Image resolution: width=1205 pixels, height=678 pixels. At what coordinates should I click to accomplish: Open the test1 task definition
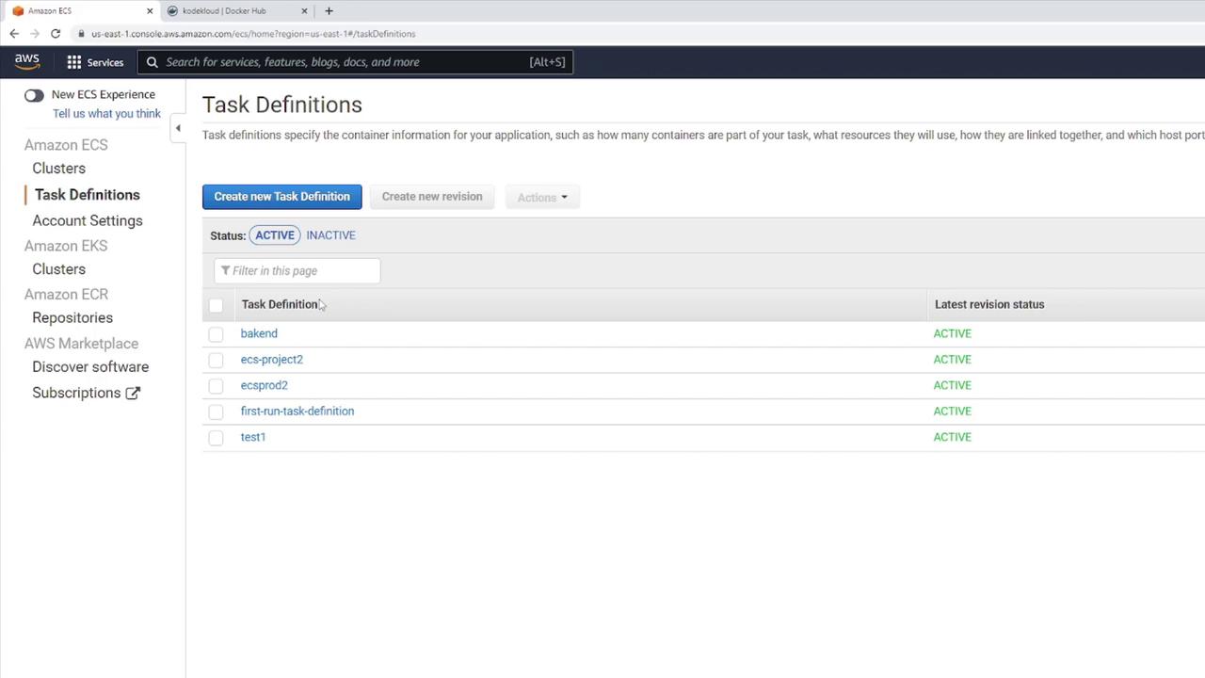[253, 437]
